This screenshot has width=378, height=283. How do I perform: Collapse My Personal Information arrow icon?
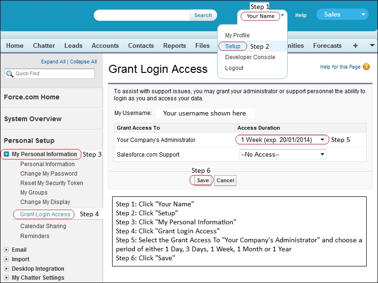coord(7,154)
